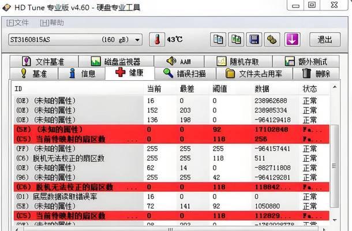352x231 pixels.
Task: Select the row with data -882711808
Action: click(x=171, y=168)
